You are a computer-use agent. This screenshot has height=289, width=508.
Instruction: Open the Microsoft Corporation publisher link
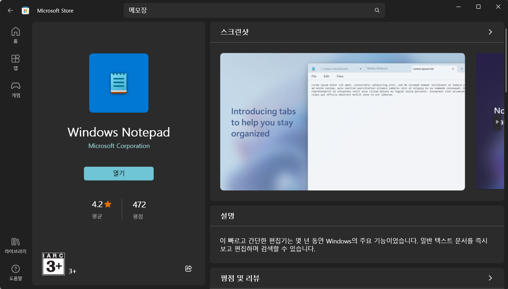click(x=118, y=146)
